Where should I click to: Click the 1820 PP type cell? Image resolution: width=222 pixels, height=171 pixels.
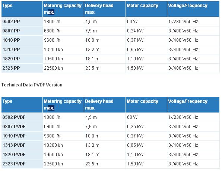click(22, 59)
